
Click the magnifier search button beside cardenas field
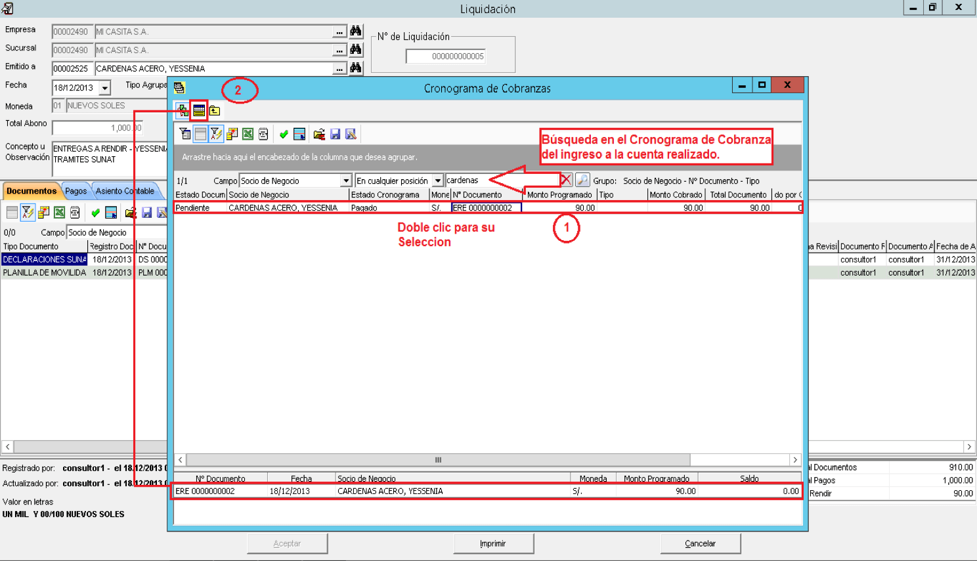(x=582, y=180)
